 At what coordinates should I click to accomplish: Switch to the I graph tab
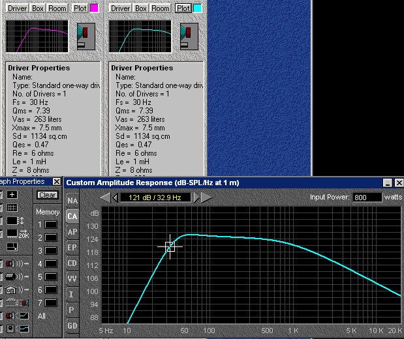72,294
